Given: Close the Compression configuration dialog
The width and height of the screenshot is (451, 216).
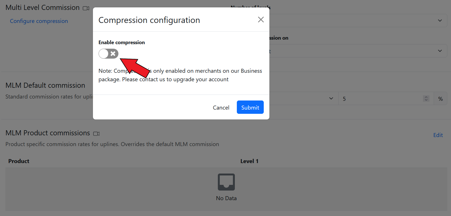Looking at the screenshot, I should point(261,20).
